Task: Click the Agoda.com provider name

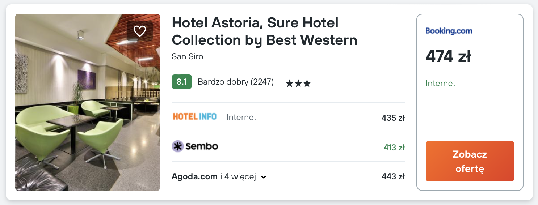Action: click(x=194, y=177)
